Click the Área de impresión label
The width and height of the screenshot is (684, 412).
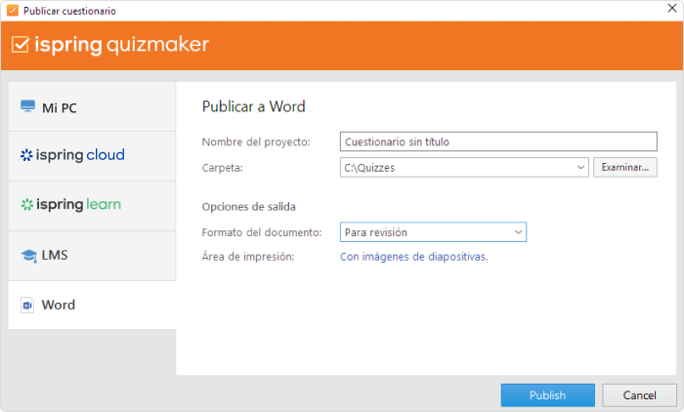click(248, 257)
